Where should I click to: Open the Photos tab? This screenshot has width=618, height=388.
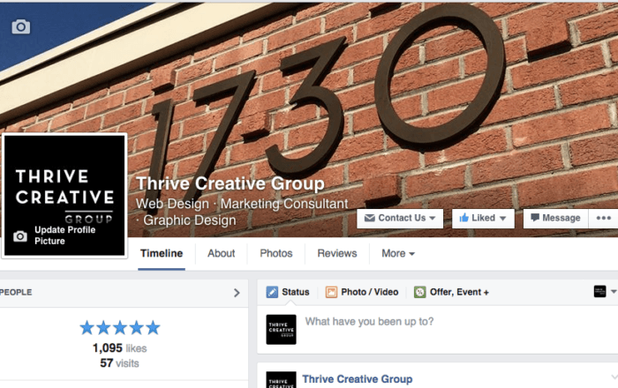click(x=275, y=253)
